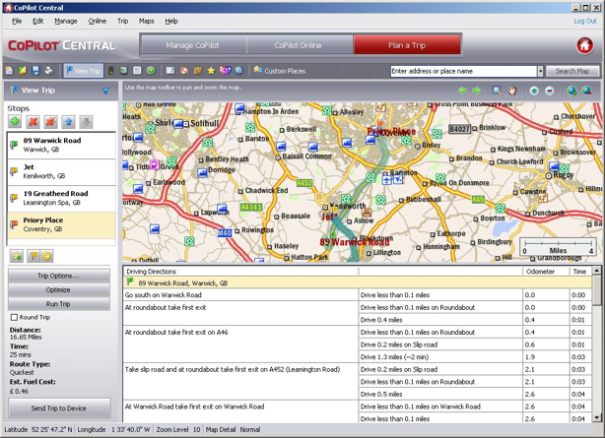Open the Edit menu

tap(37, 21)
